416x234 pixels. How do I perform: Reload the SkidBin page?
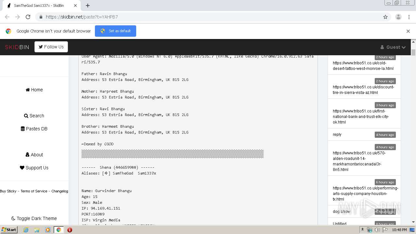point(28,17)
